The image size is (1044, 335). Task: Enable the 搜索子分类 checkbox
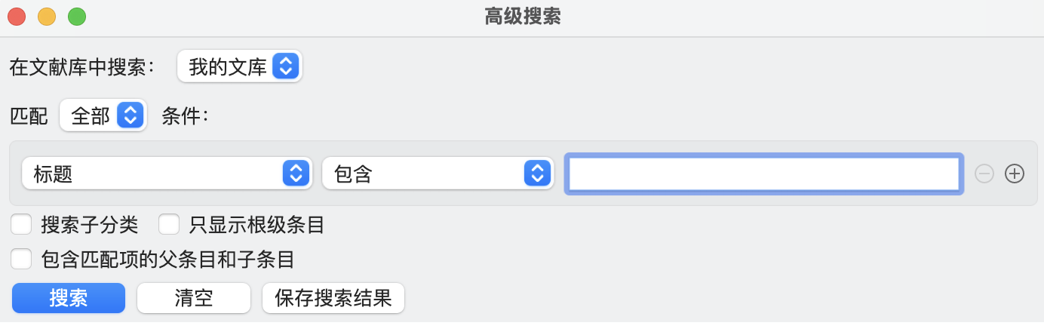pos(21,224)
